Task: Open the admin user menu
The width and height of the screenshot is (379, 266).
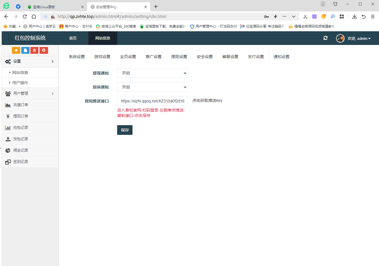Action: point(359,38)
